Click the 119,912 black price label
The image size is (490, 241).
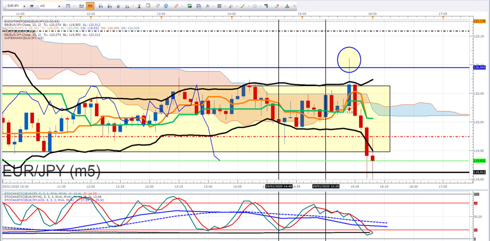[480, 172]
